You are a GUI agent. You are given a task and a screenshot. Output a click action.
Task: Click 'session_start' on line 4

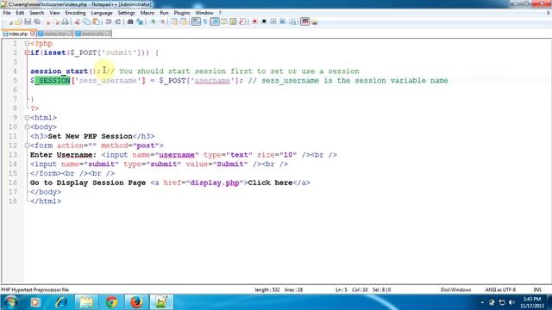pos(59,71)
